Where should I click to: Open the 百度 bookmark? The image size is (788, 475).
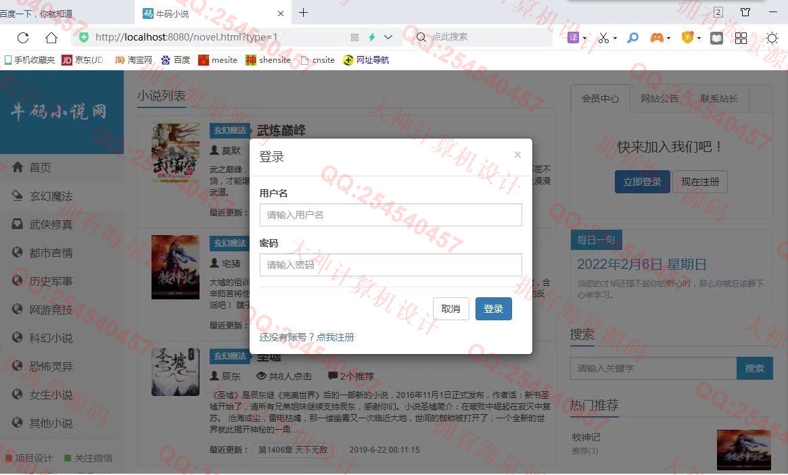click(x=175, y=59)
